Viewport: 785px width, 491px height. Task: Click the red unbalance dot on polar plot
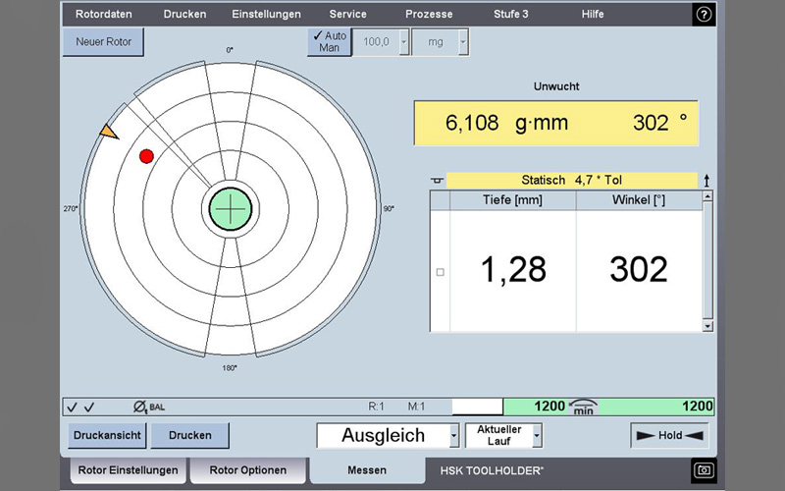pyautogui.click(x=147, y=156)
